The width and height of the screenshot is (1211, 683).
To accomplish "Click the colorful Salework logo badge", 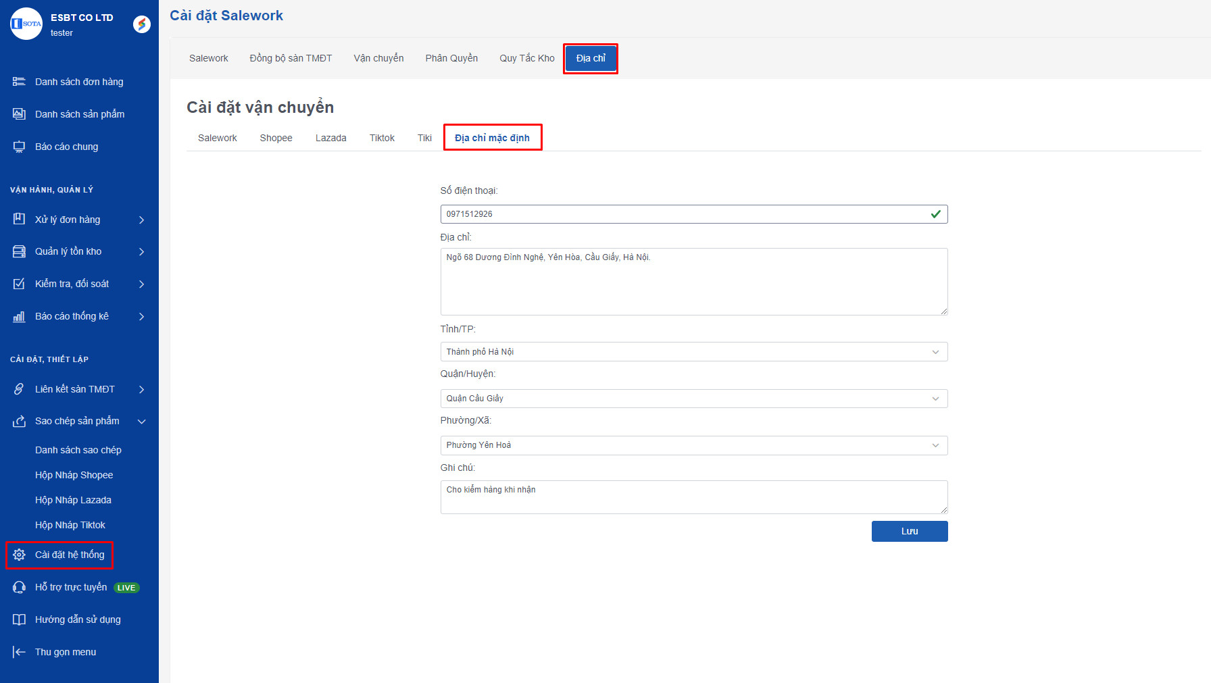I will 142,24.
